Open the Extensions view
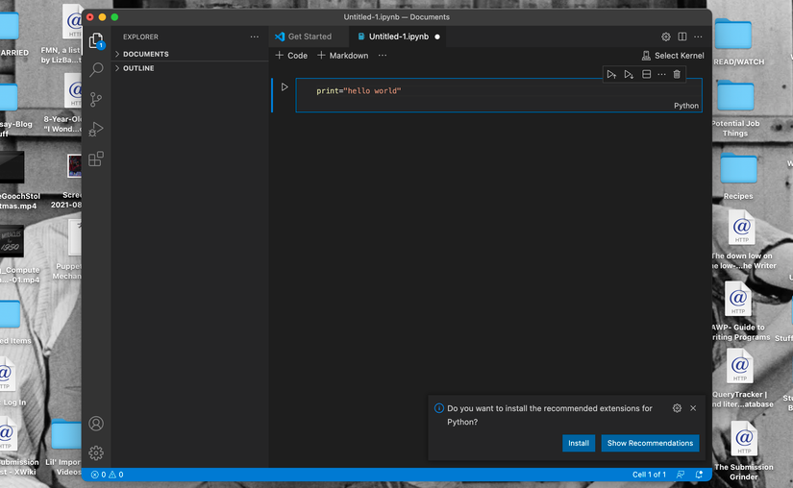The height and width of the screenshot is (488, 793). click(x=96, y=159)
